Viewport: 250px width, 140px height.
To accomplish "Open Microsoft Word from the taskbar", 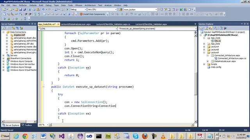I will point(43,136).
